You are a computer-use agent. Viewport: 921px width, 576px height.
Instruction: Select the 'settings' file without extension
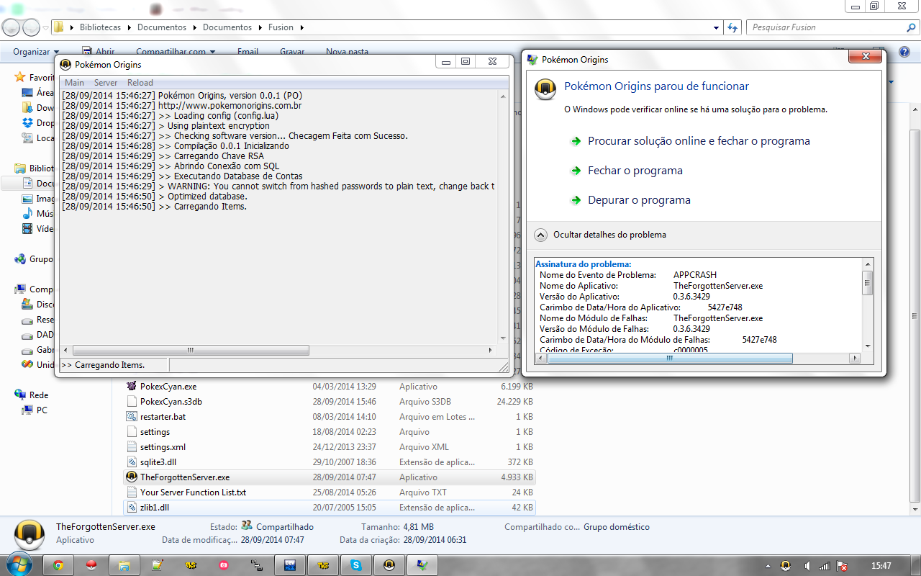click(155, 432)
